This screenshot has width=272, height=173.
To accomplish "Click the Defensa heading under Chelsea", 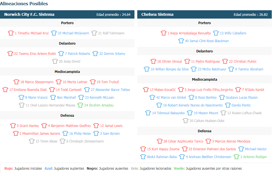I will [204, 131].
